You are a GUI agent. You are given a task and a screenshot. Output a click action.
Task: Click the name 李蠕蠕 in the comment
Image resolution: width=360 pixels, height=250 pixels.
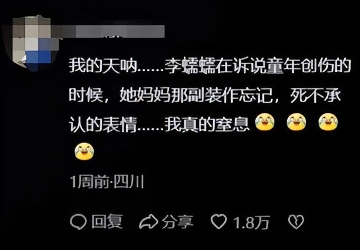point(190,66)
